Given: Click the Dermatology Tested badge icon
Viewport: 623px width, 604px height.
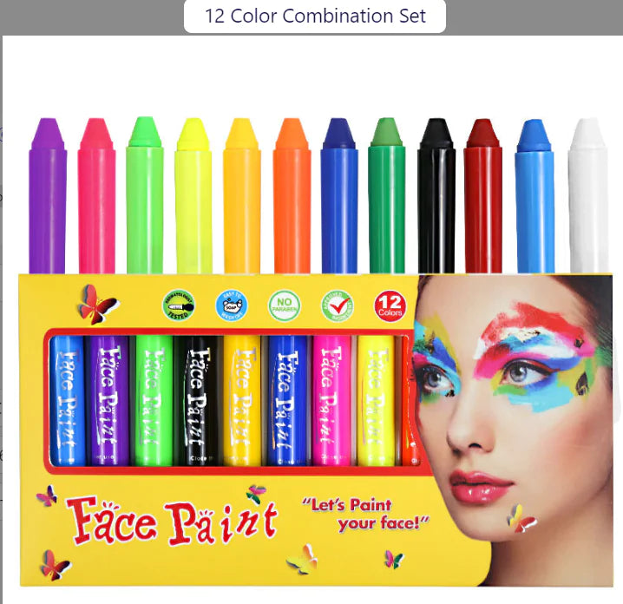Looking at the screenshot, I should (179, 305).
